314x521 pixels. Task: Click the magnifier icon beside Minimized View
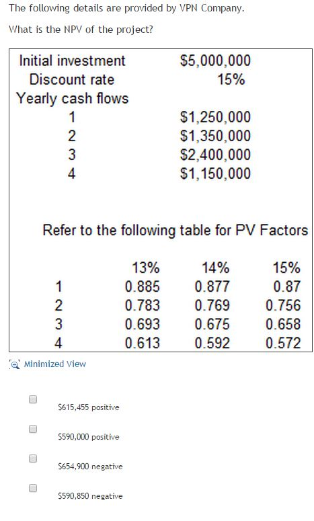click(x=15, y=364)
